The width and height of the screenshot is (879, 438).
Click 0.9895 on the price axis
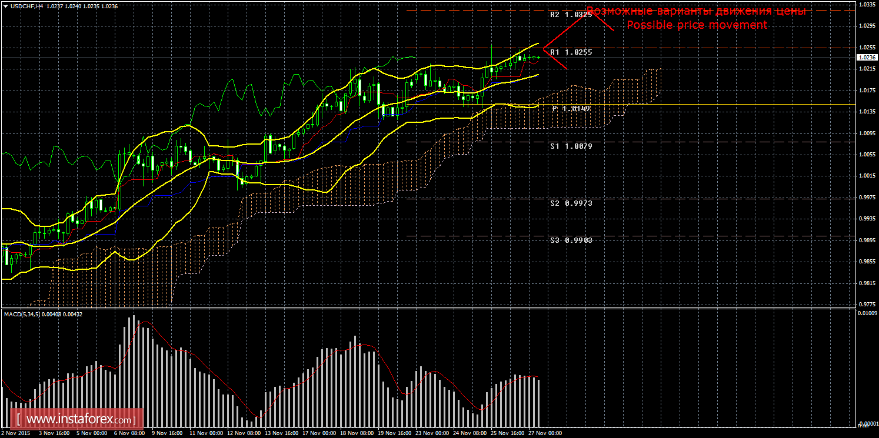point(867,240)
